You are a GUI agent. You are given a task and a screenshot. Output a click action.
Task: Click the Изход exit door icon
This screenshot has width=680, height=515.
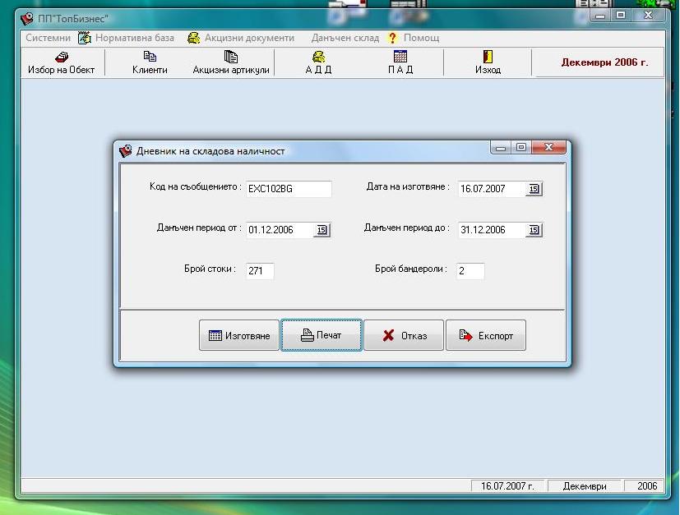[x=488, y=63]
